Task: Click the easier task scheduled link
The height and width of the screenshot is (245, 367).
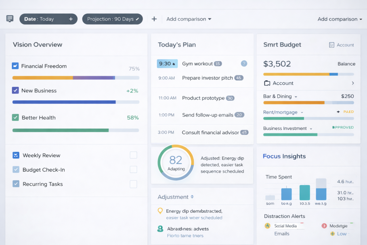Action: (194, 218)
